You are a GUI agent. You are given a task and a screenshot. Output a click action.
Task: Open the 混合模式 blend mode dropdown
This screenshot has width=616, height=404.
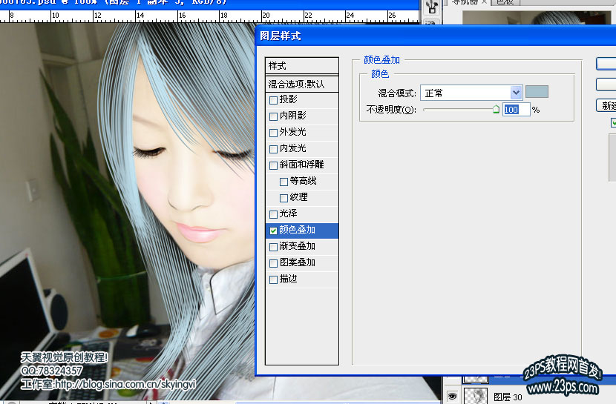(471, 93)
